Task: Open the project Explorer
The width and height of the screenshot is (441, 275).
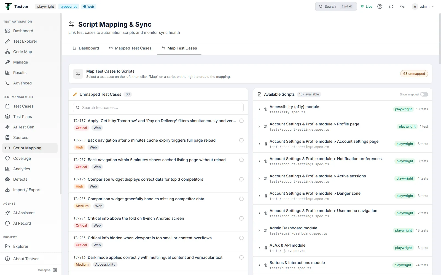Action: pos(30,246)
